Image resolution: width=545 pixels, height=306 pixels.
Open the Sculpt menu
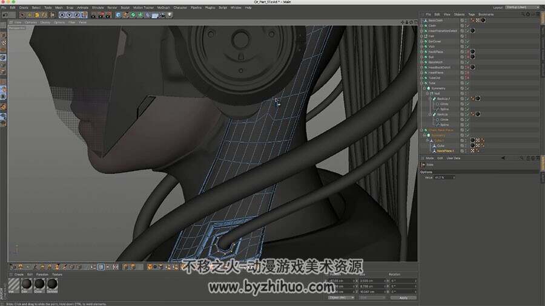(x=125, y=7)
